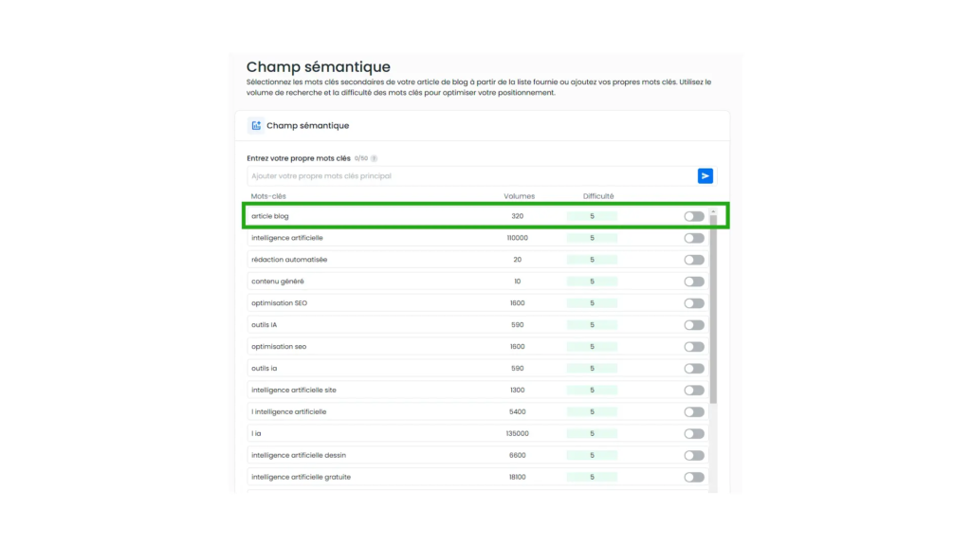
Task: Click the Mots-clés column header
Action: tap(268, 196)
